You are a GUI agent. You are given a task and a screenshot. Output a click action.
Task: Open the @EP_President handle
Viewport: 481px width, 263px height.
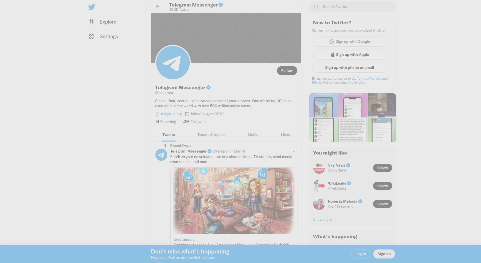[340, 206]
